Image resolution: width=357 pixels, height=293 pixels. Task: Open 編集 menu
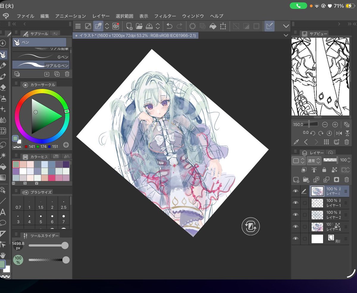point(45,16)
